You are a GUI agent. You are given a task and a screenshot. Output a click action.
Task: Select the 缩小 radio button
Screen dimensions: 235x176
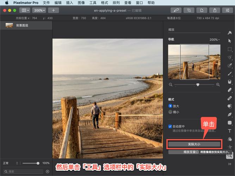coord(170,112)
